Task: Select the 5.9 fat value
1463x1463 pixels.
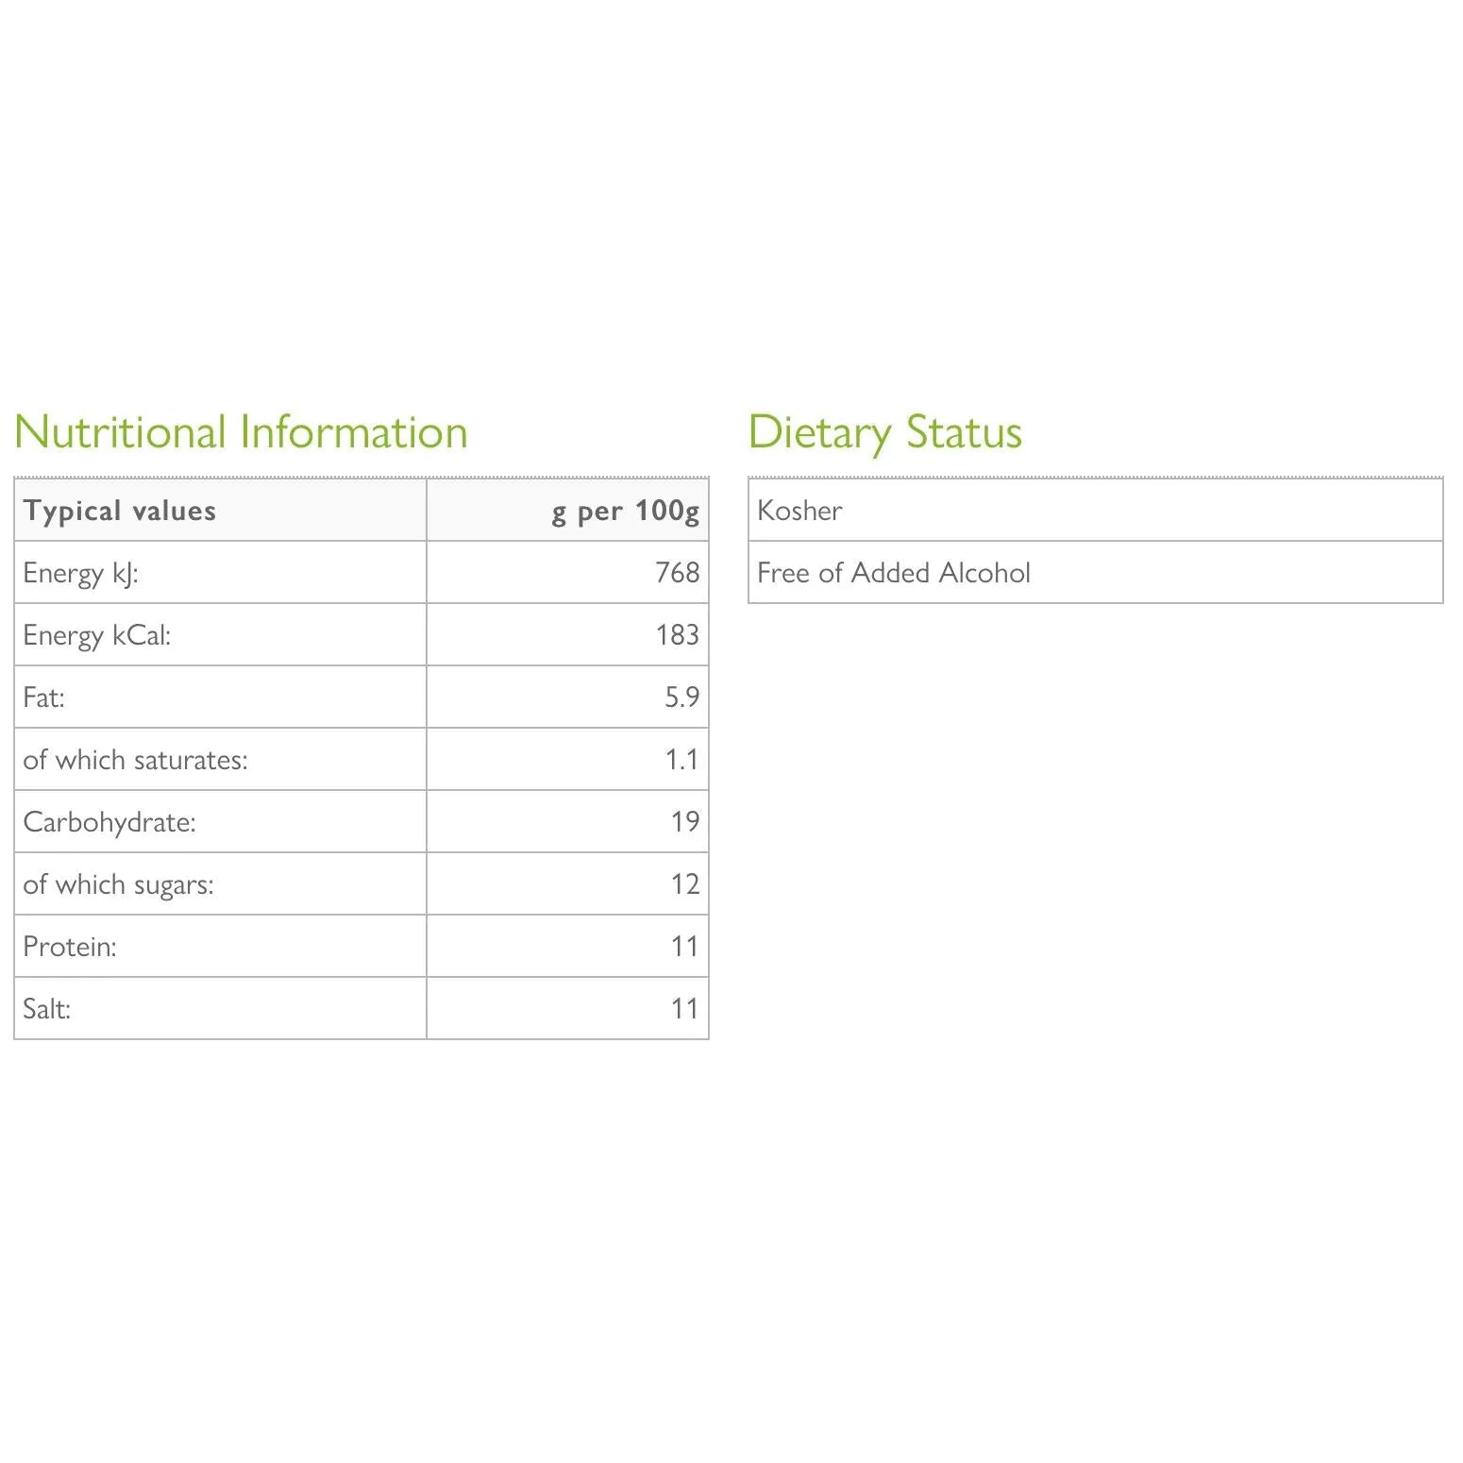Action: tap(681, 698)
